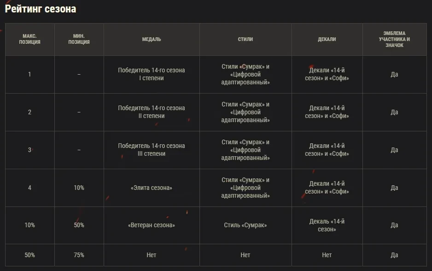Image resolution: width=432 pixels, height=271 pixels.
Task: Click the "Эмблема участника и значок" header
Action: [394, 39]
